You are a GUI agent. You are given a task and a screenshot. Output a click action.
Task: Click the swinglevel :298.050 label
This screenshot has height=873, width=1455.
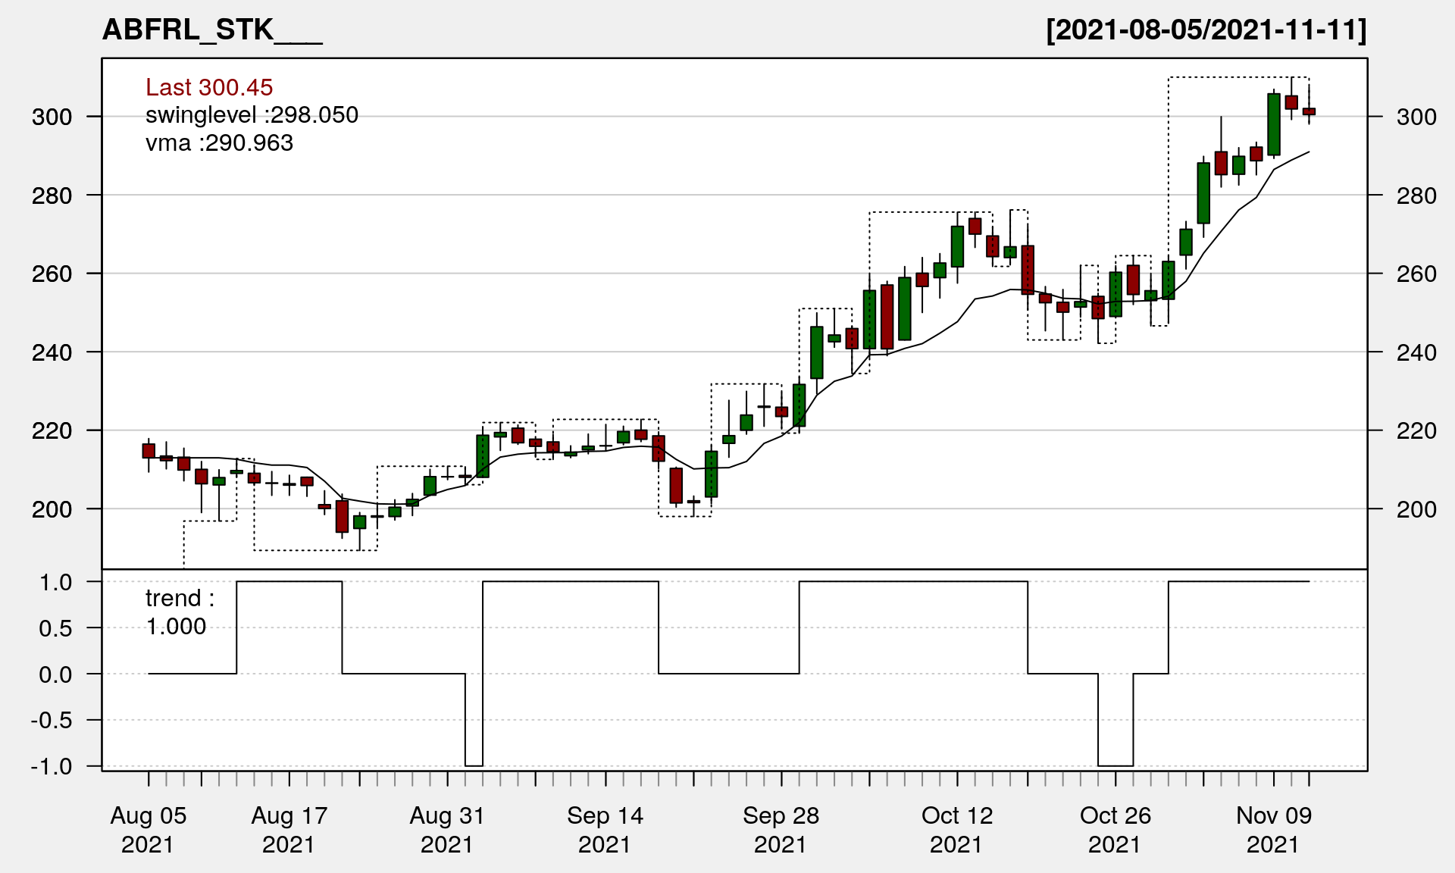pos(252,115)
